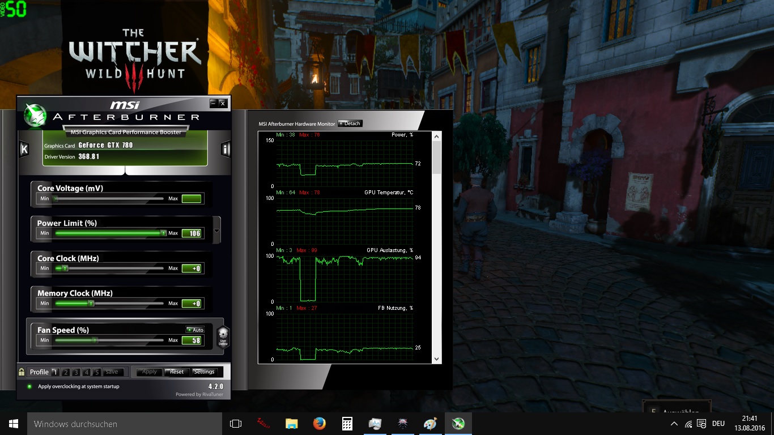Viewport: 774px width, 435px height.
Task: Open the monitor app taskbar icon
Action: (375, 424)
